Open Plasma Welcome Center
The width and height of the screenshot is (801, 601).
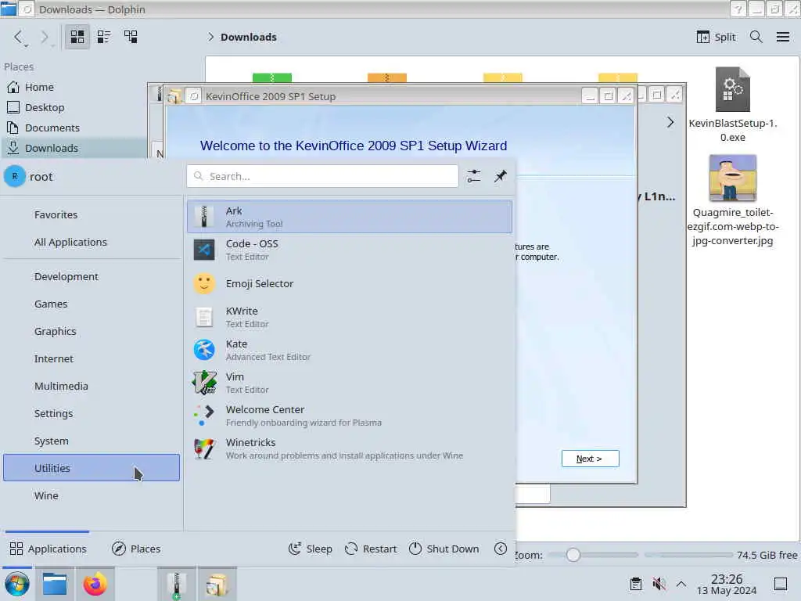click(350, 416)
